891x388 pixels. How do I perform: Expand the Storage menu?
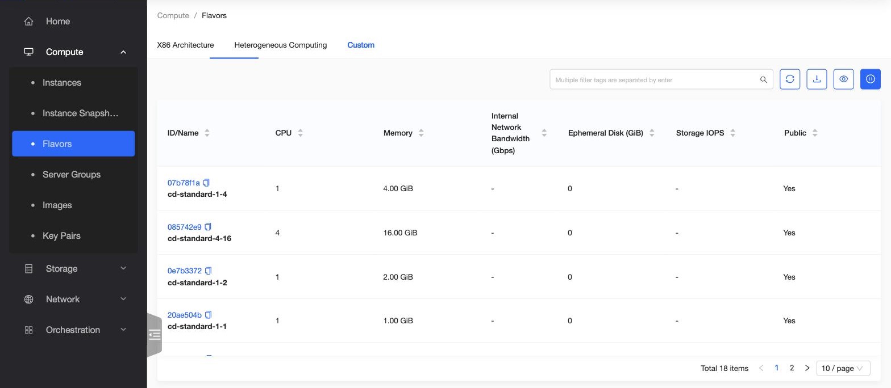[x=73, y=269]
